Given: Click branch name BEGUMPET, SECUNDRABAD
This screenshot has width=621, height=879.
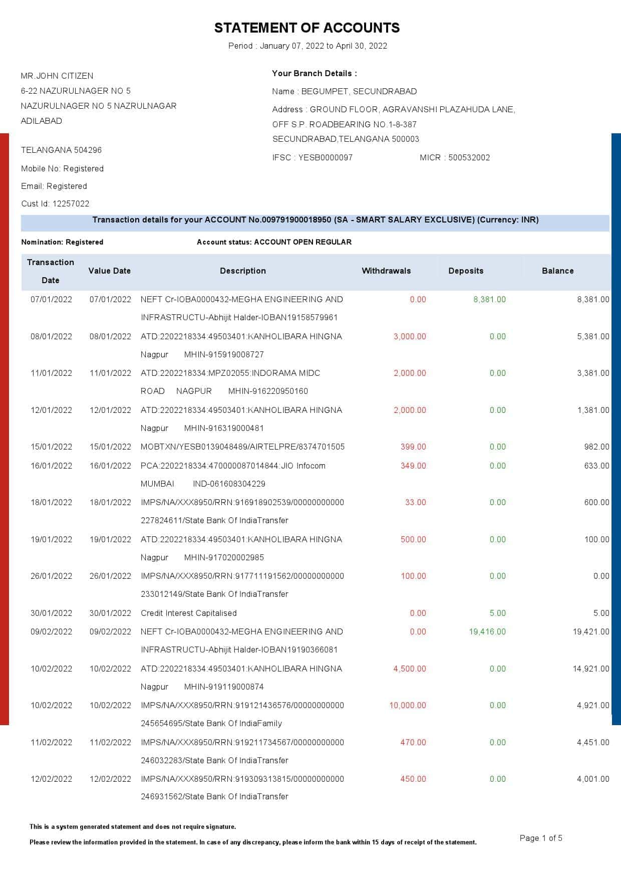Looking at the screenshot, I should (359, 91).
